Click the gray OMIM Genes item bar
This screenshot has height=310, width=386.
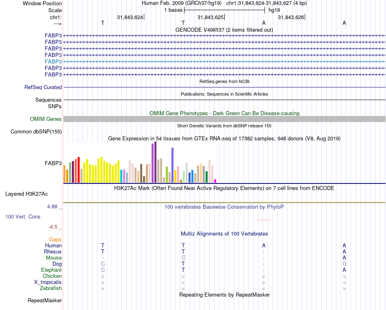(x=224, y=119)
